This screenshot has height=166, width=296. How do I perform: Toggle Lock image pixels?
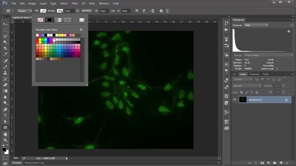tap(247, 92)
